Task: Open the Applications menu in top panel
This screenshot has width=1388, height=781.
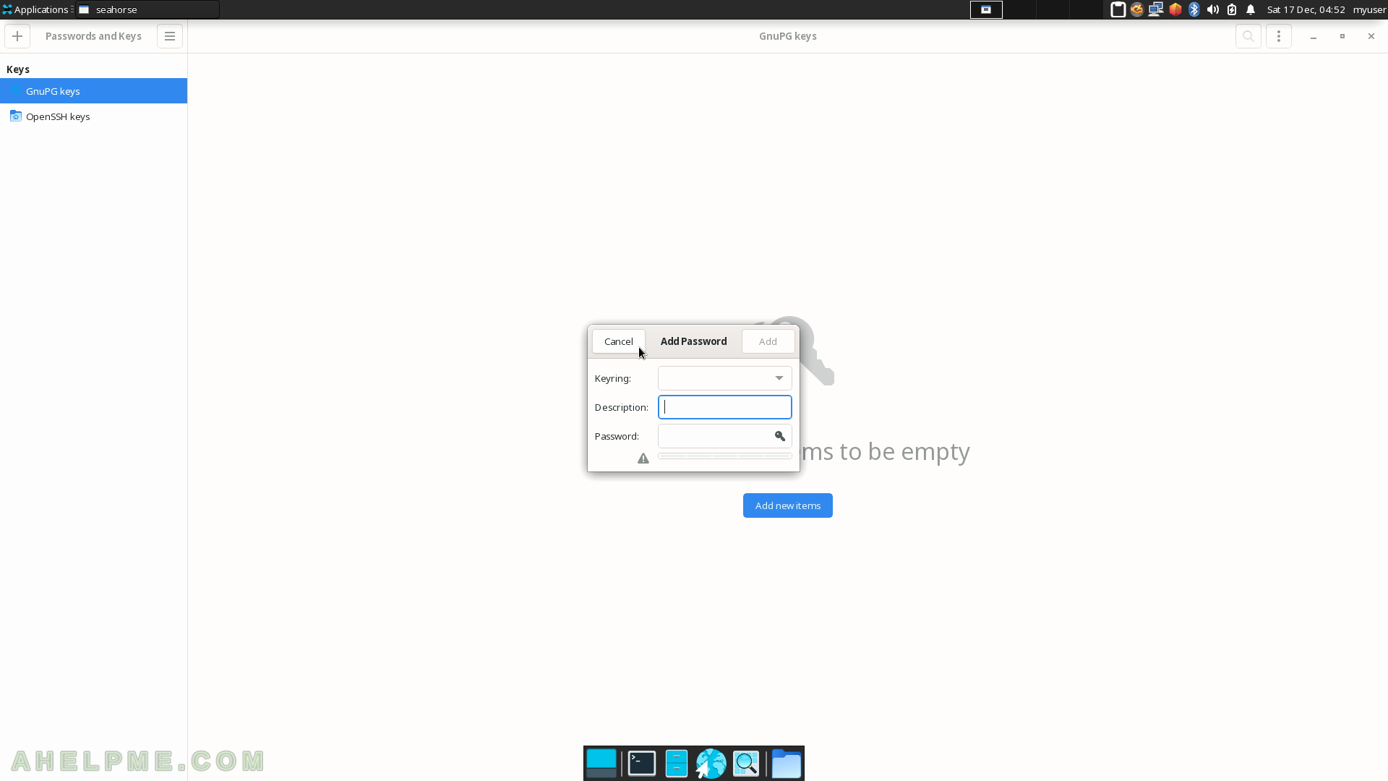Action: click(36, 9)
